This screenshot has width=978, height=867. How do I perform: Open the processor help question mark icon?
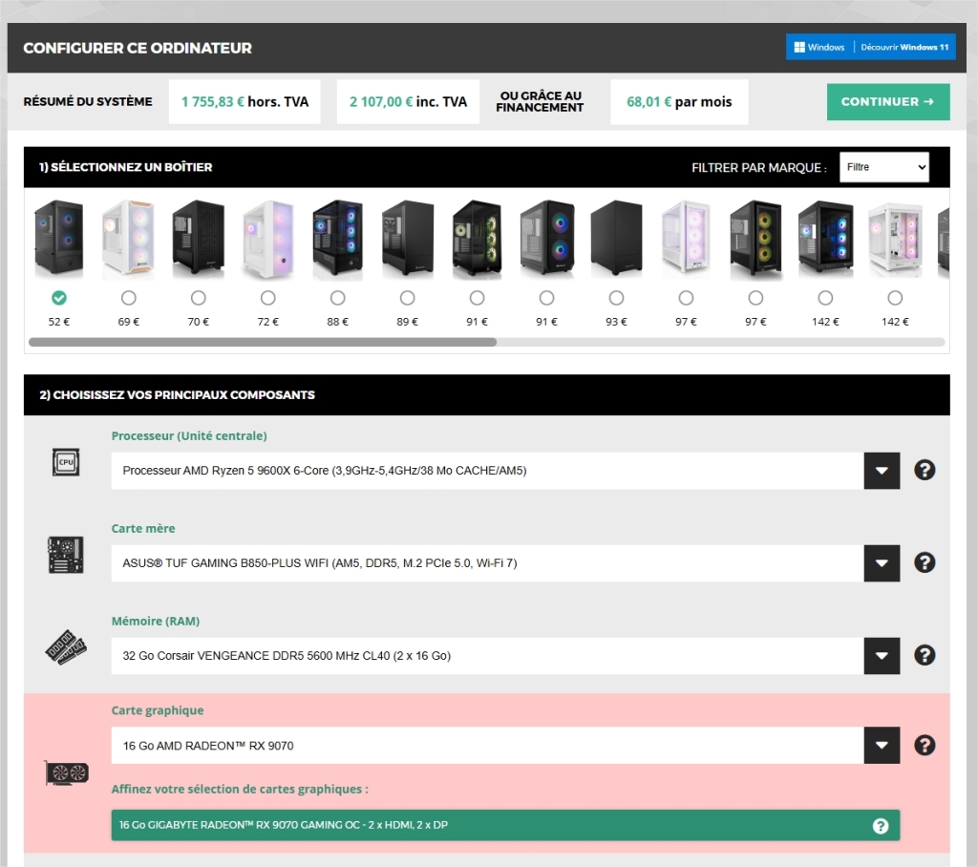point(925,470)
